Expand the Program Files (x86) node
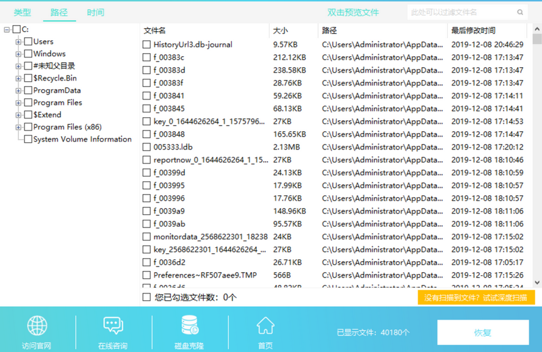Viewport: 542px width, 352px height. tap(19, 127)
